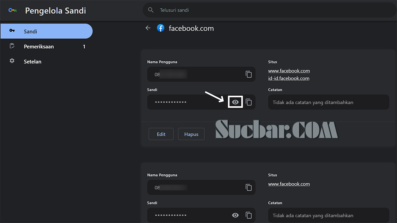Copy password in second Facebook entry
The image size is (397, 223).
[x=248, y=215]
